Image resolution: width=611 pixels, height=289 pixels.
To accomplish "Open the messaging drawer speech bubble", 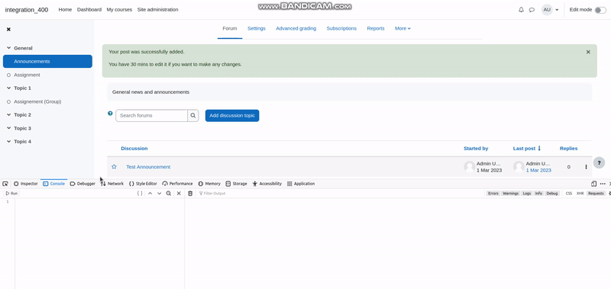I will [532, 10].
